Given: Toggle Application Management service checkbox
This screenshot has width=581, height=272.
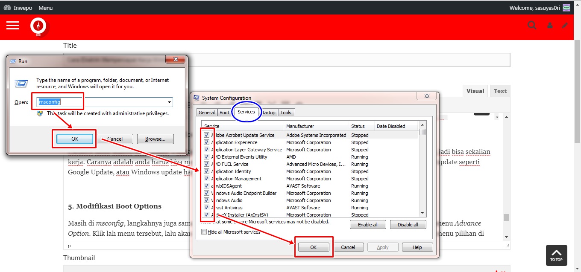Looking at the screenshot, I should (x=207, y=179).
